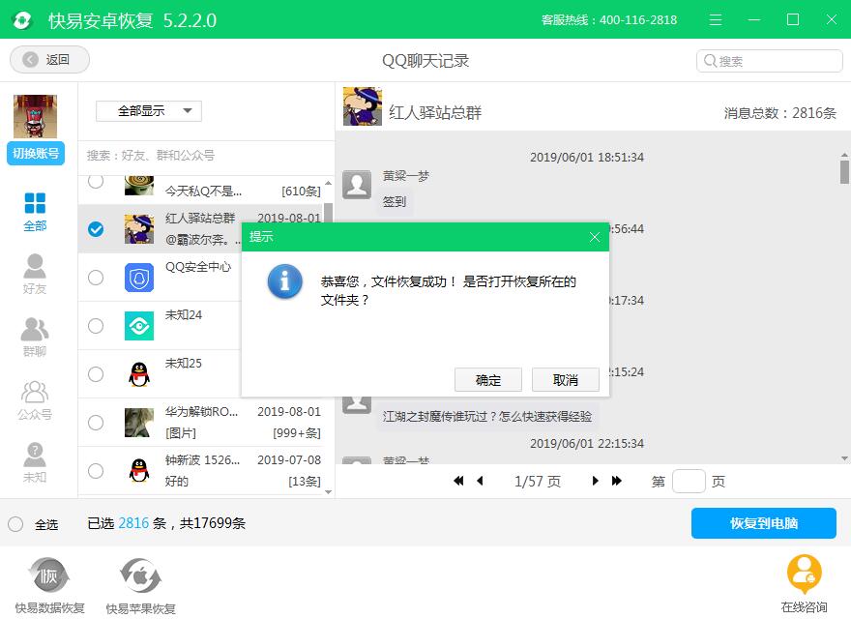Close the 提示 dialog with the X

595,237
